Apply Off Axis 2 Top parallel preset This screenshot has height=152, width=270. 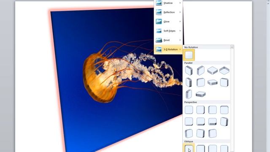pyautogui.click(x=201, y=94)
